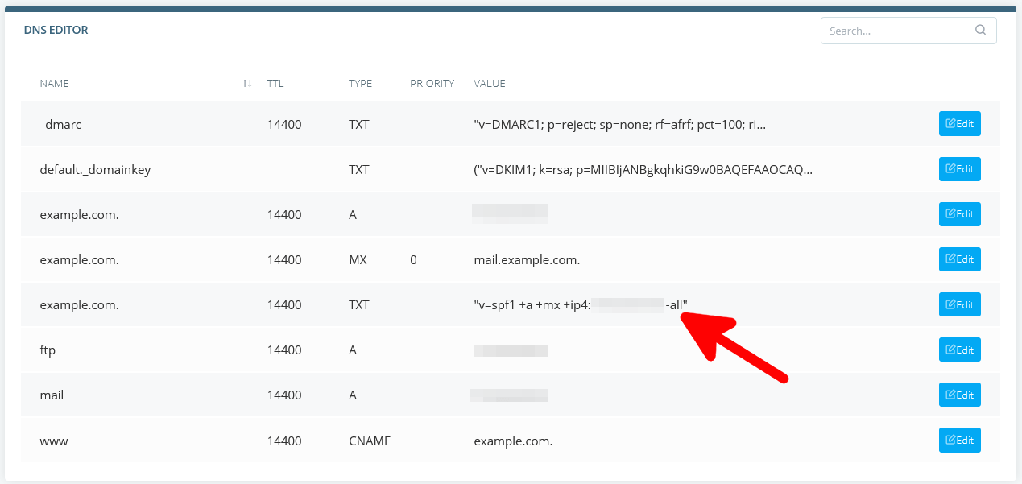Click the magnifying glass search icon
This screenshot has height=484, width=1022.
pyautogui.click(x=980, y=30)
